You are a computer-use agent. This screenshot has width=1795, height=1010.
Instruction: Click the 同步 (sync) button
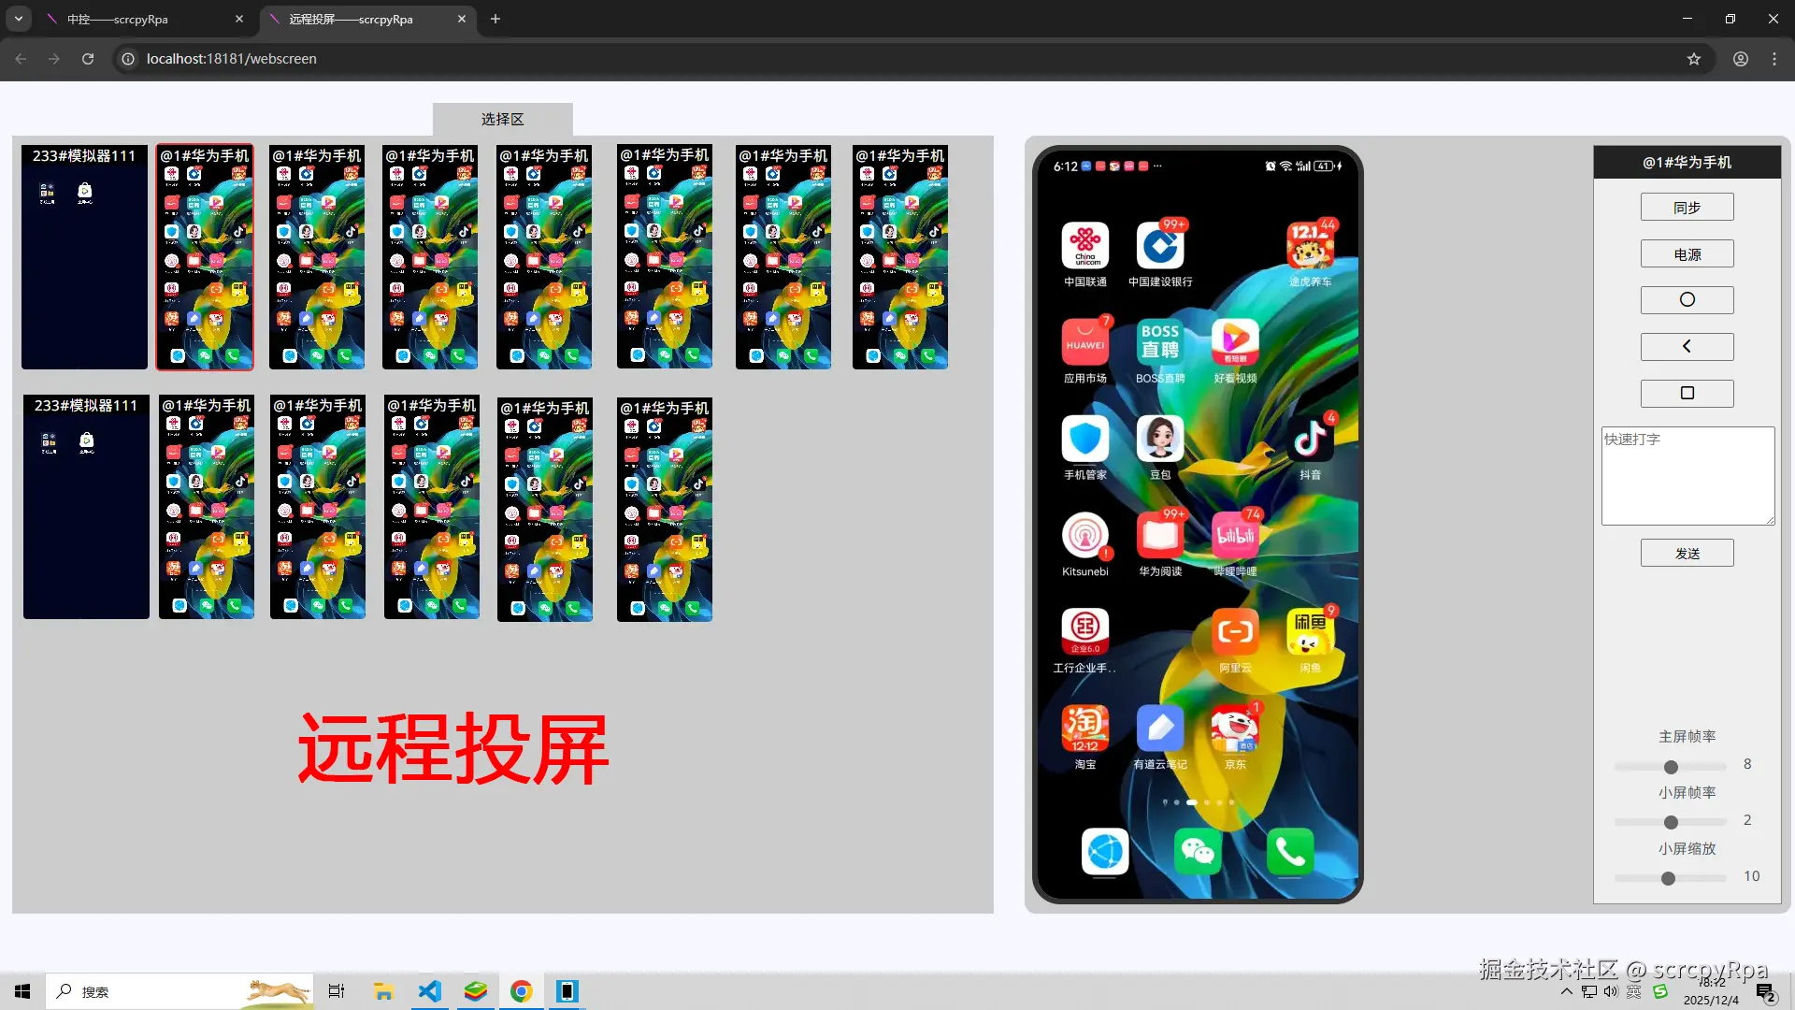(1687, 207)
